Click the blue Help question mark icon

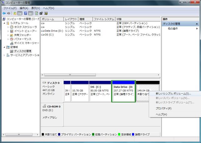(x=25, y=13)
